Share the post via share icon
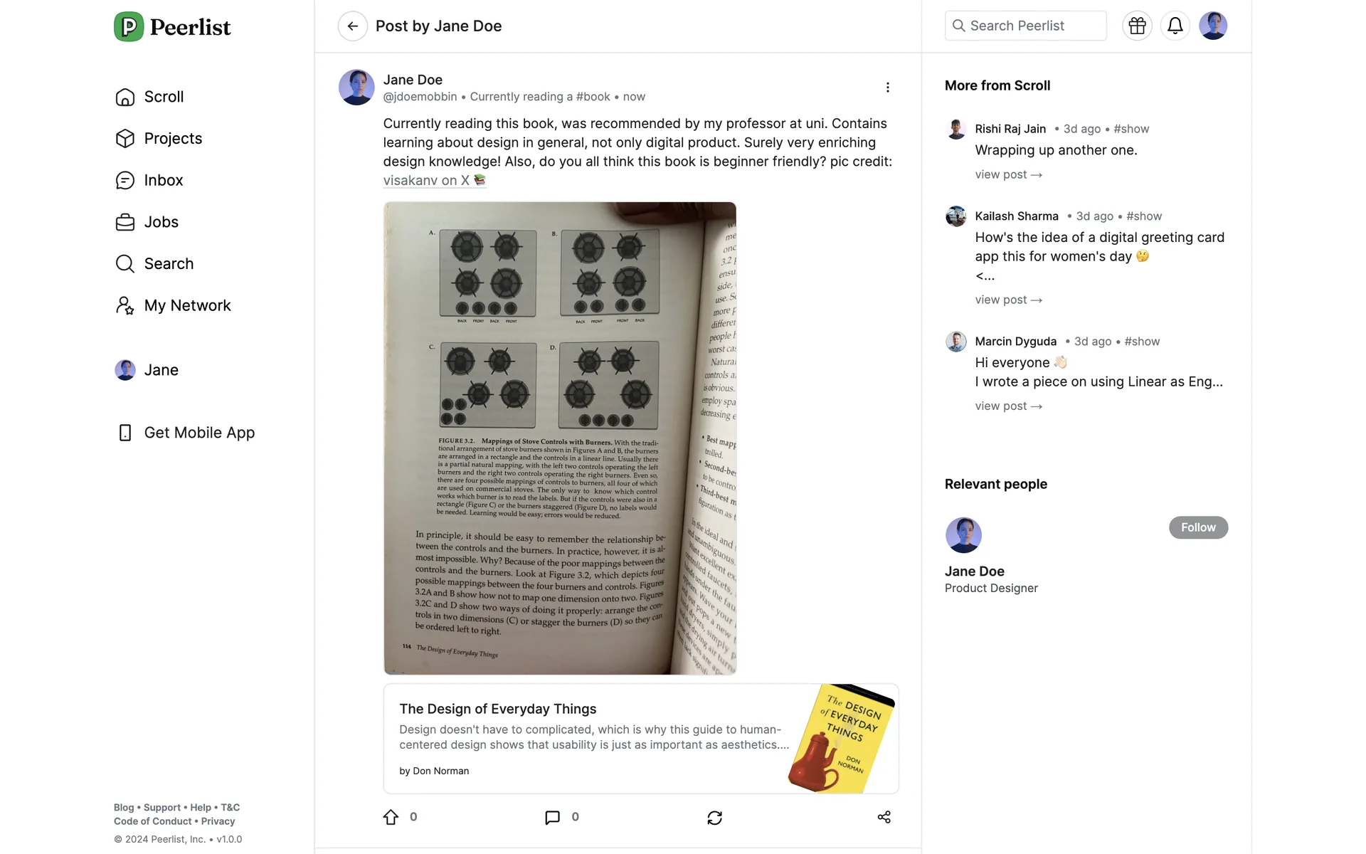Screen dimensions: 1366x854 (884, 817)
